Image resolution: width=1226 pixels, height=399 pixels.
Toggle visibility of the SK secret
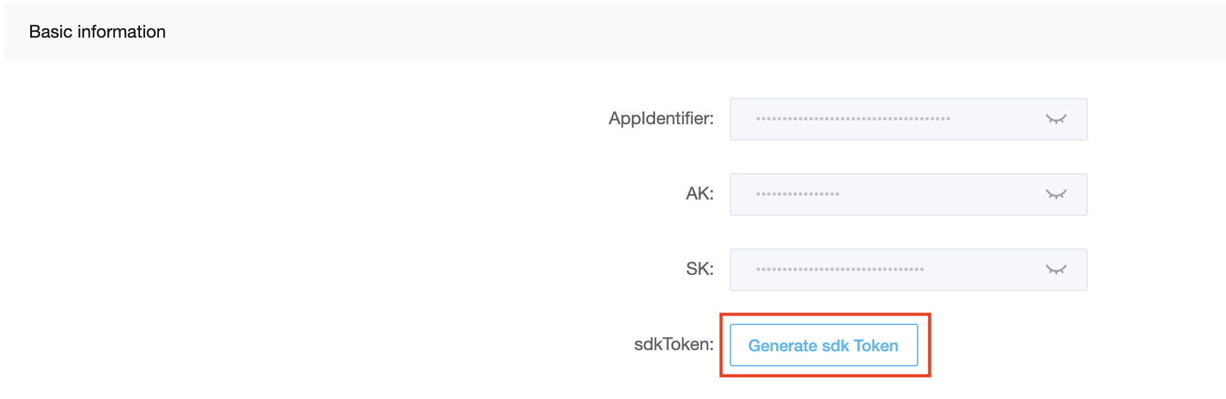tap(1056, 270)
